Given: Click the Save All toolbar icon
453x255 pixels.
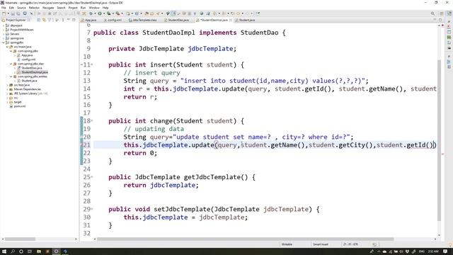Looking at the screenshot, I should click(x=18, y=13).
